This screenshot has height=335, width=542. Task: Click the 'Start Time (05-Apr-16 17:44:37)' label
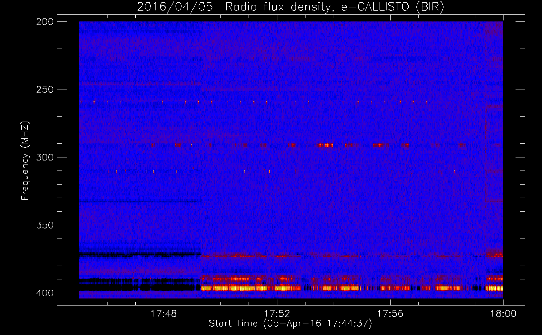pos(290,324)
